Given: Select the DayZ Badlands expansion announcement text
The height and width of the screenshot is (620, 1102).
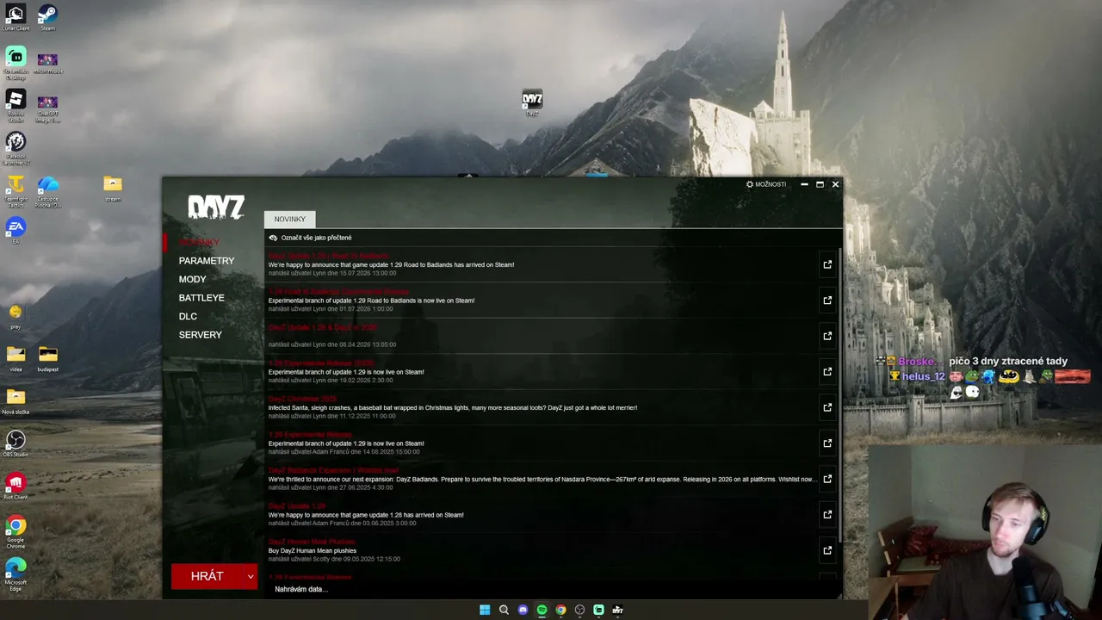Looking at the screenshot, I should pyautogui.click(x=542, y=480).
